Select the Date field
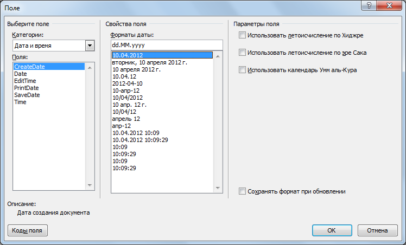This screenshot has height=245, width=406. point(49,74)
